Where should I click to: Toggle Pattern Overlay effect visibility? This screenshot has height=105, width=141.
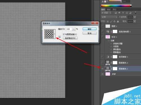tap(111, 52)
